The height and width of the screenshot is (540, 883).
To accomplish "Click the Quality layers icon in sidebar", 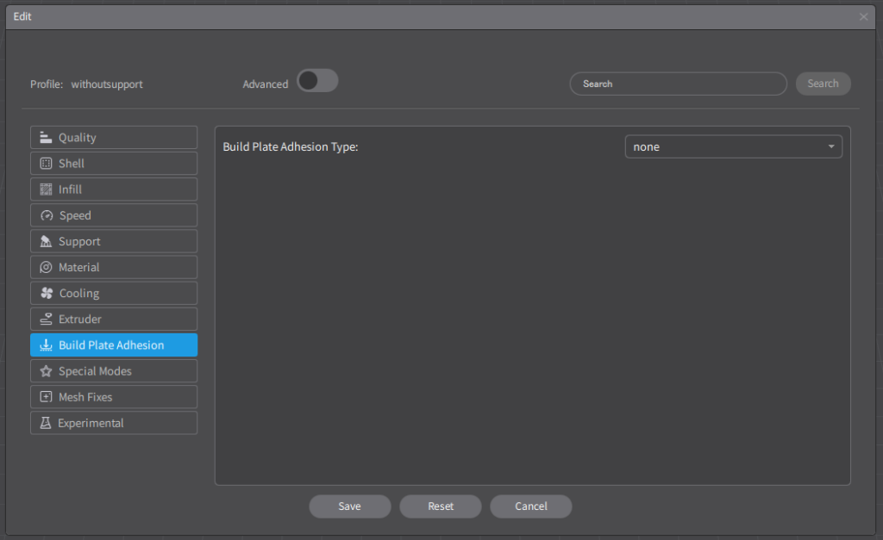I will tap(46, 138).
